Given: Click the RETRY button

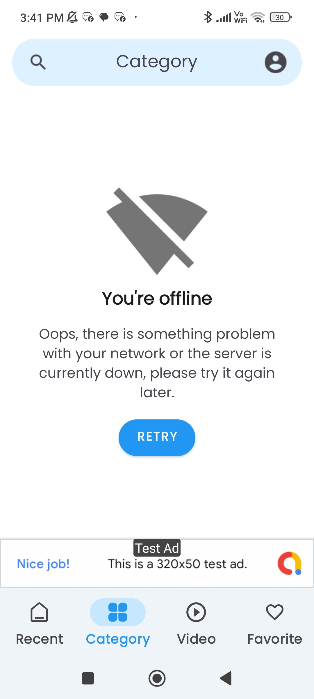Looking at the screenshot, I should click(157, 437).
